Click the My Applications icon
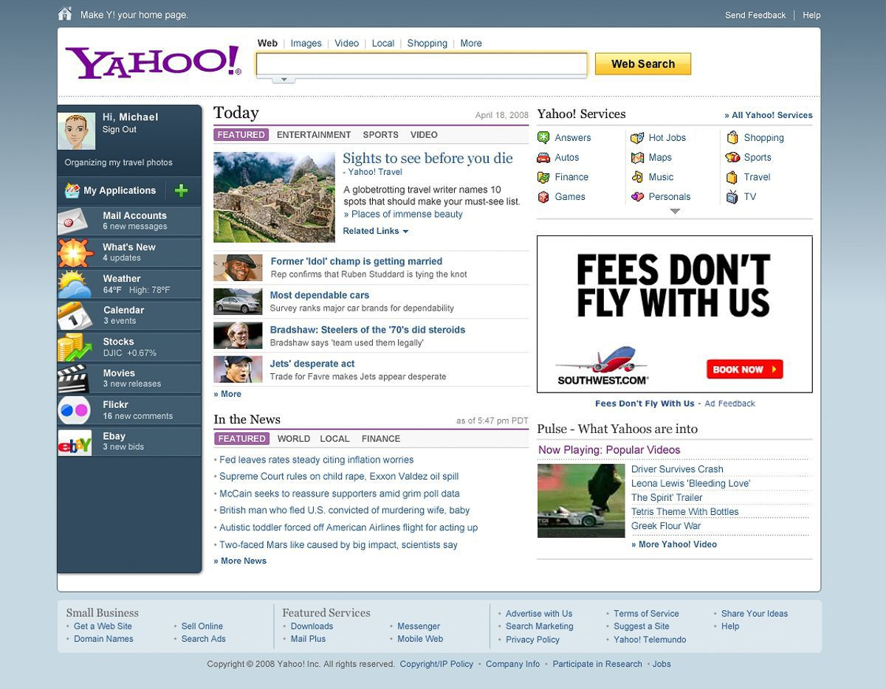The height and width of the screenshot is (689, 886). 72,190
